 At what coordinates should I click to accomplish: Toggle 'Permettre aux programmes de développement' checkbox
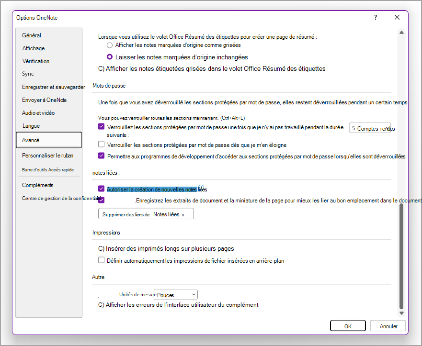101,156
